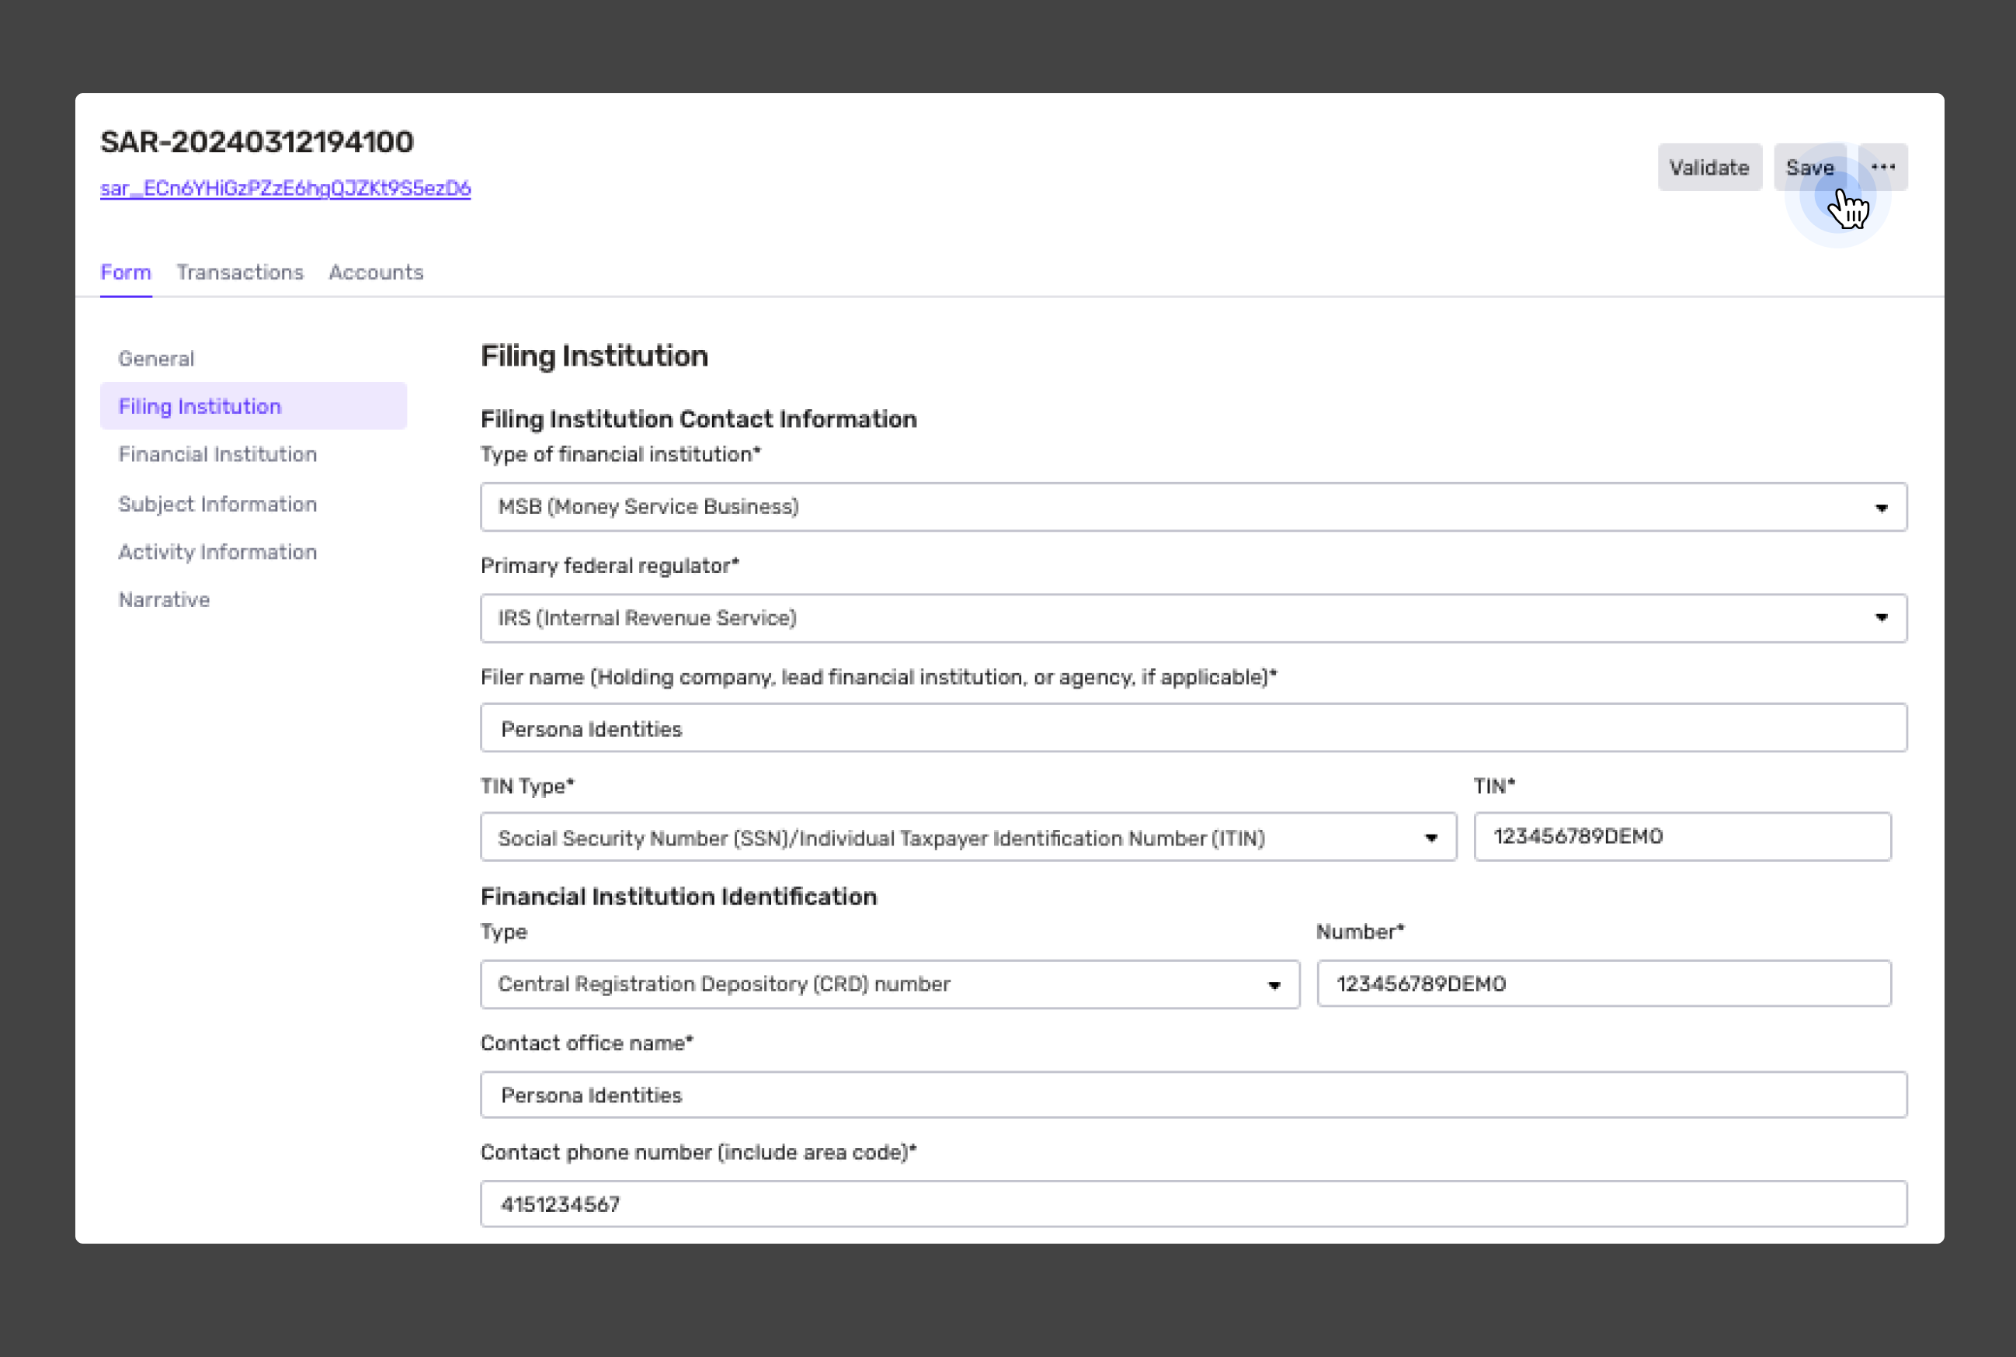Open the Financial Institution section

[217, 454]
